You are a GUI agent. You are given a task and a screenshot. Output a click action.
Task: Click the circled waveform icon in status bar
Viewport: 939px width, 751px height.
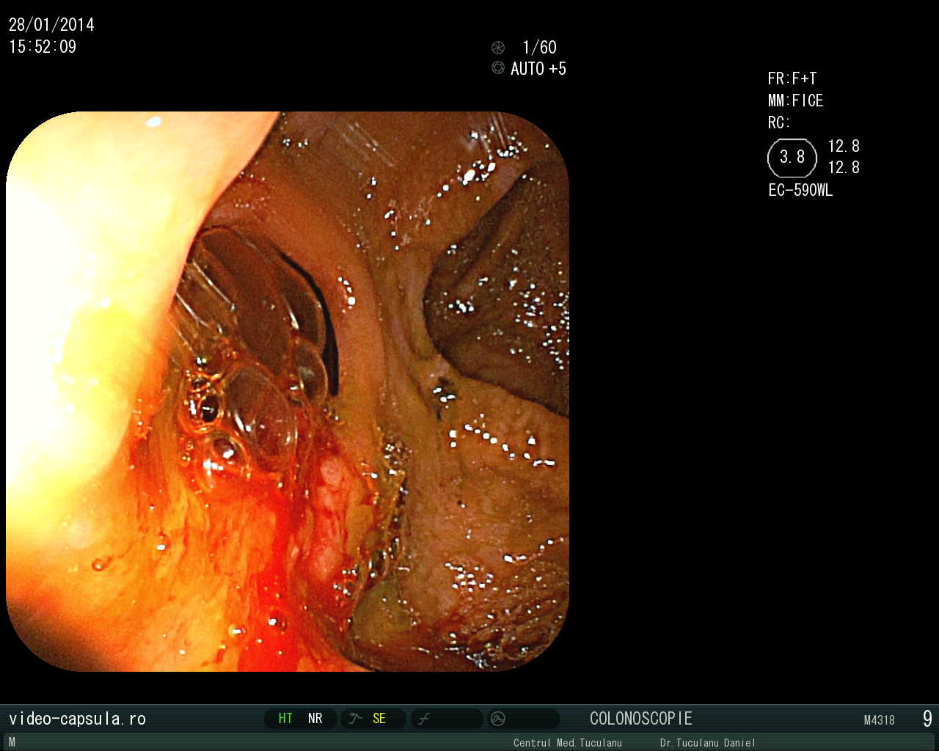click(x=498, y=719)
